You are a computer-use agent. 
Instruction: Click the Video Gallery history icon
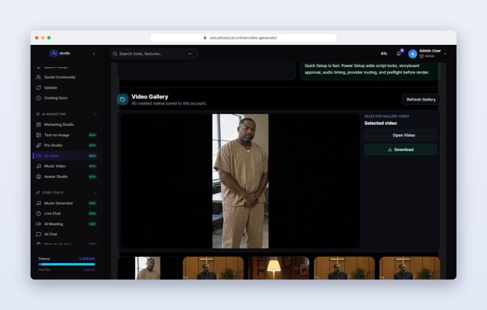pyautogui.click(x=122, y=99)
